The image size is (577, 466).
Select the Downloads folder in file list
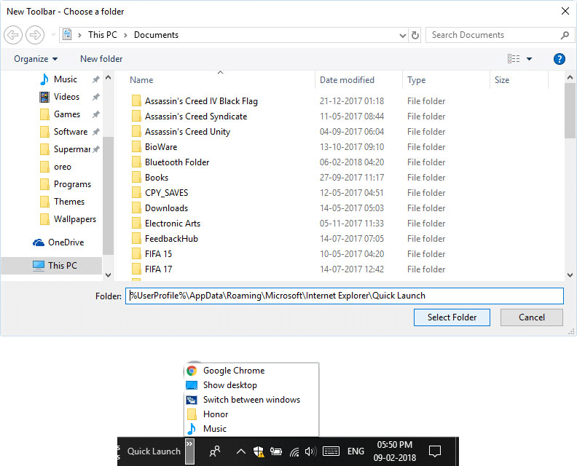pos(166,208)
